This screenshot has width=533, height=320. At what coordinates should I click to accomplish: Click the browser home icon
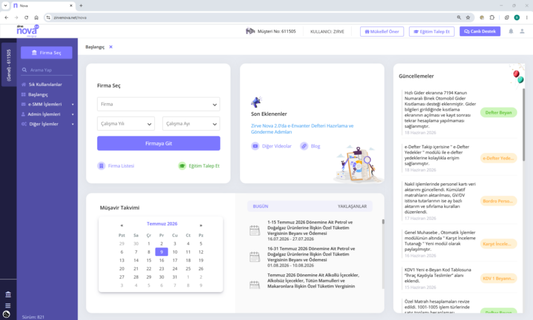pos(36,17)
